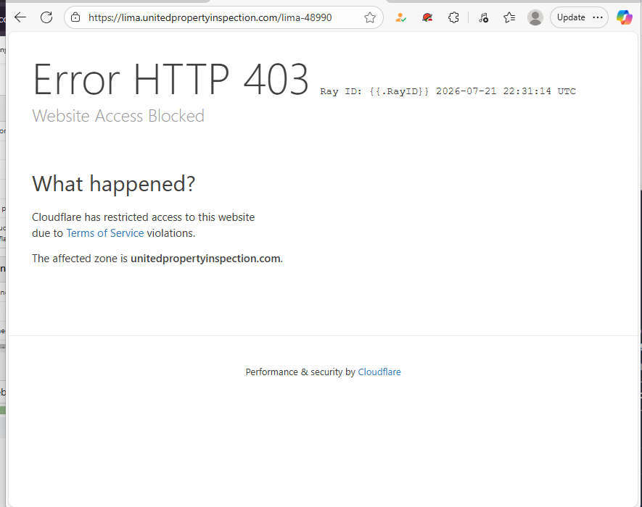Viewport: 642px width, 507px height.
Task: Click the What happened? heading
Action: [114, 183]
